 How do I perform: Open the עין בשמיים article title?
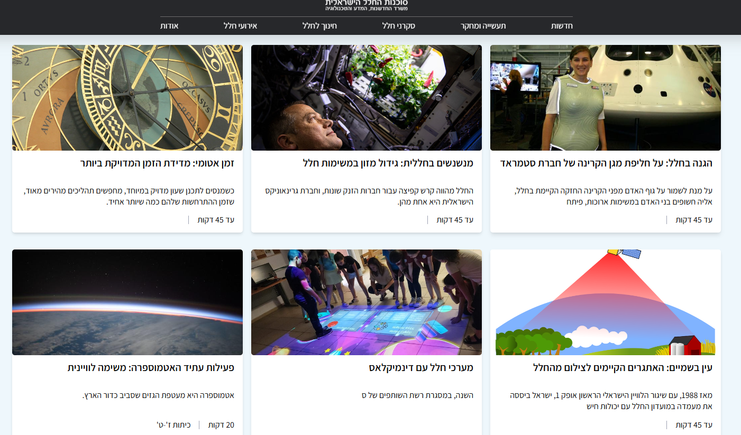click(x=623, y=368)
